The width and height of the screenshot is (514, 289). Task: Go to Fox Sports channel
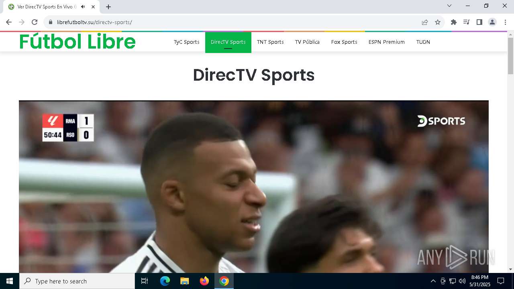point(344,42)
